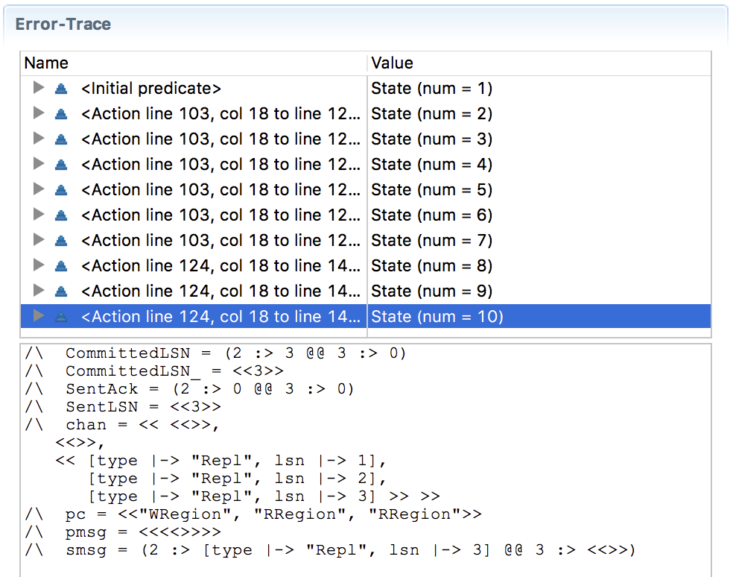733x577 pixels.
Task: Select the Error-Trace section title
Action: click(x=63, y=24)
